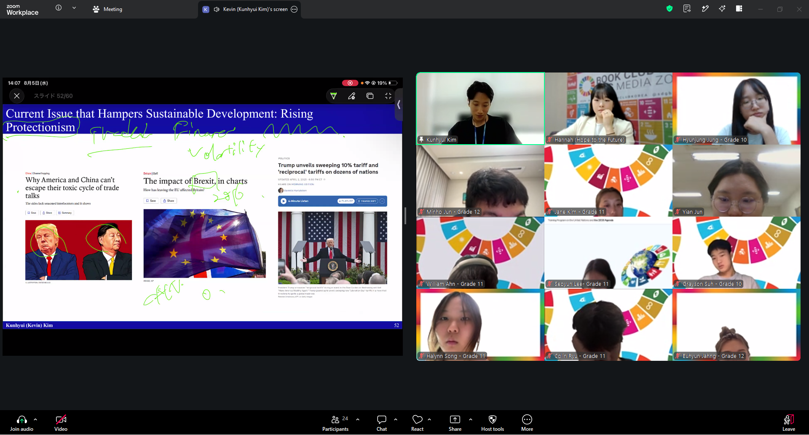Screen dimensions: 809x435
Task: Select the pen drawing tool in the slideshow
Action: coord(352,96)
